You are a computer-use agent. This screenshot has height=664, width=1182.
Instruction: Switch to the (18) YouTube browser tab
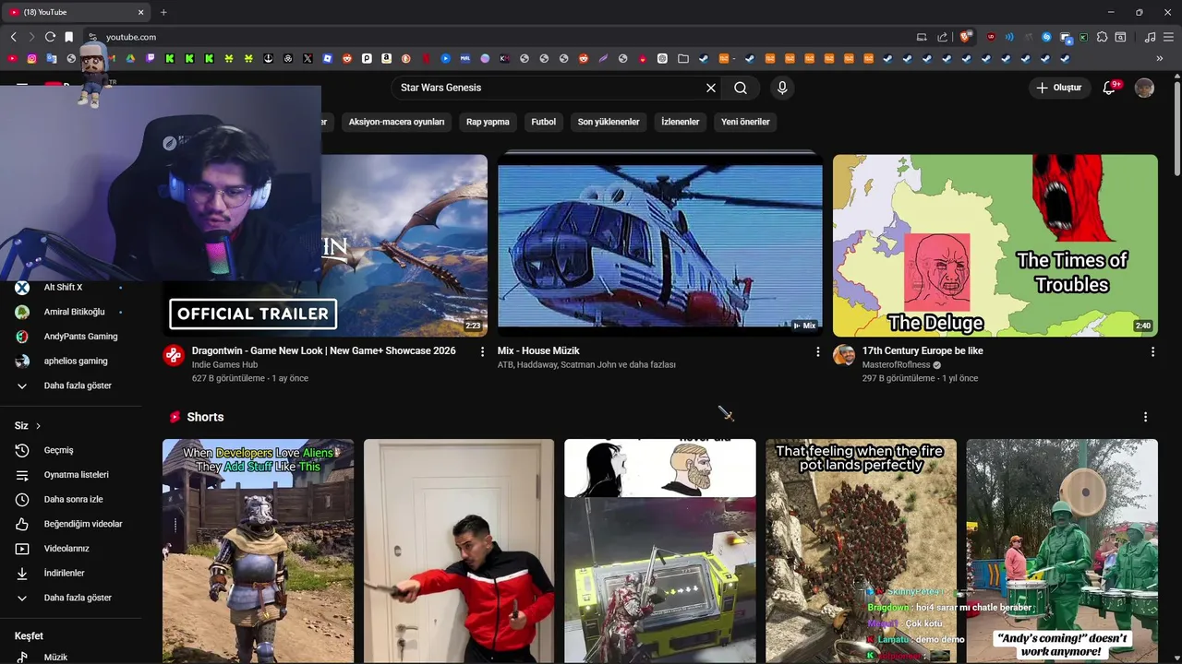[x=76, y=12]
